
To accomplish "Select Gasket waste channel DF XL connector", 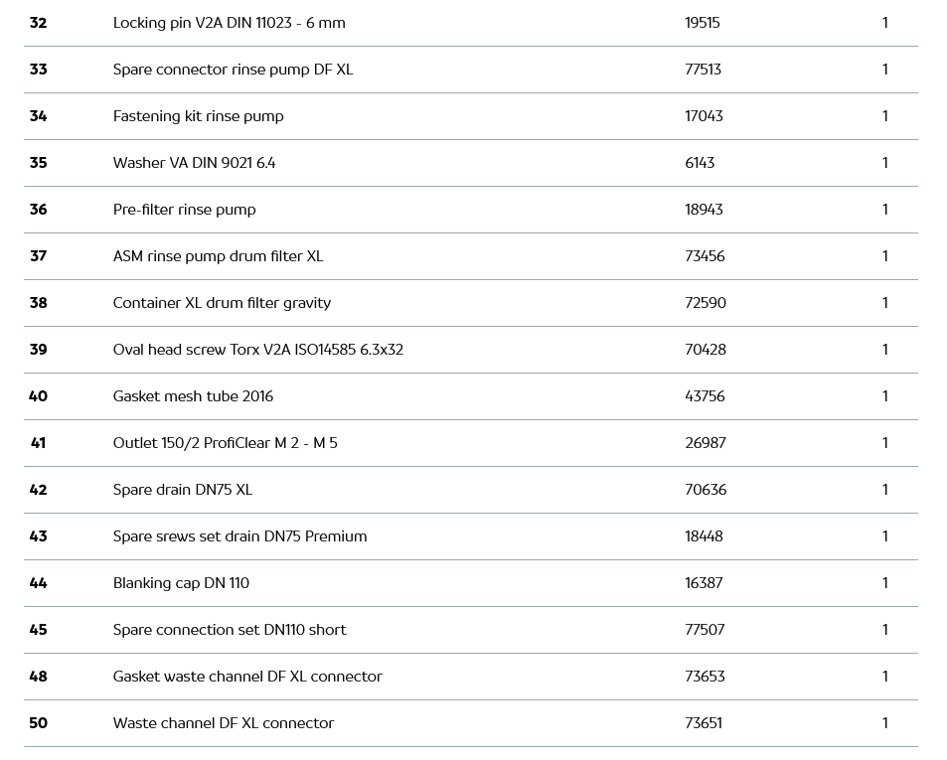I will 247,677.
